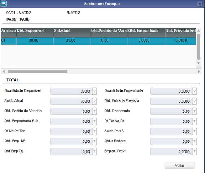The width and height of the screenshot is (205, 173).
Task: Click the grid's scroll left arrow
Action: coord(4,71)
